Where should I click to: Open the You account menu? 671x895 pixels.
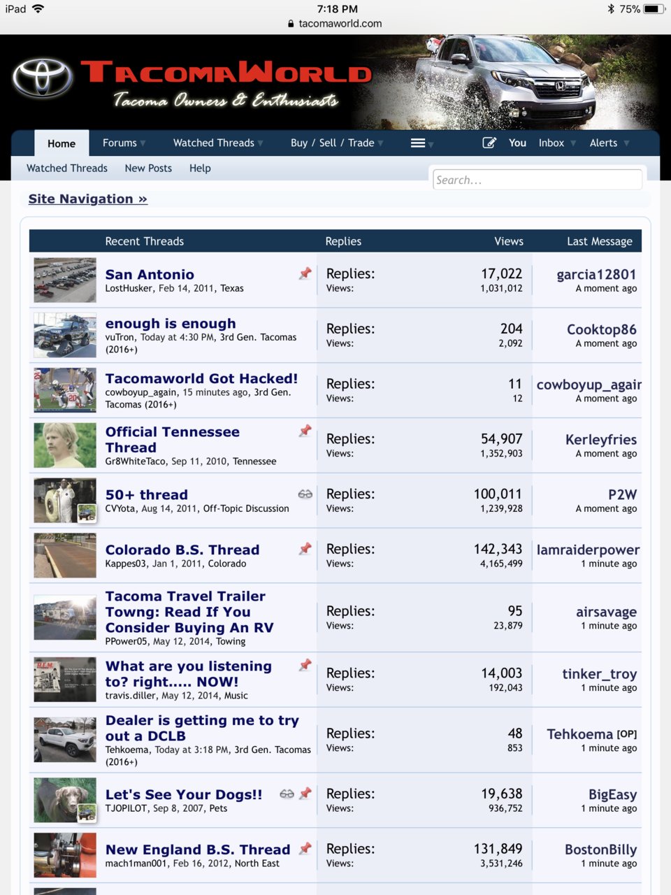click(x=517, y=143)
